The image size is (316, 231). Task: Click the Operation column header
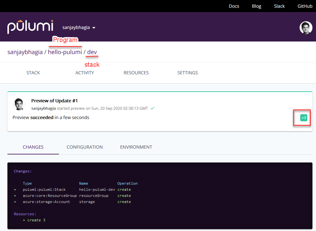127,183
